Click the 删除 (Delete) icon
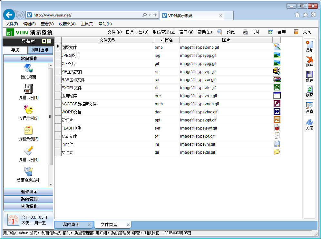Viewport: 321px width, 239px height. click(x=309, y=59)
